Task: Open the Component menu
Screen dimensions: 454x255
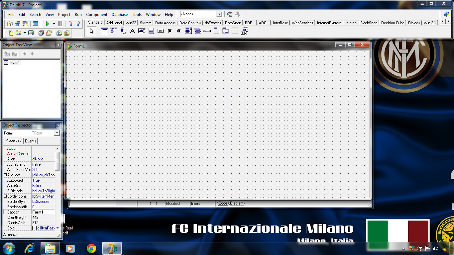Action: tap(97, 15)
